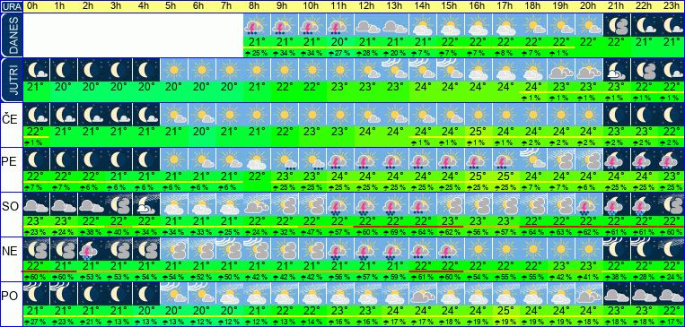Click the 69% rain chance at SO 13h
Image resolution: width=685 pixels, height=327 pixels.
click(x=394, y=232)
